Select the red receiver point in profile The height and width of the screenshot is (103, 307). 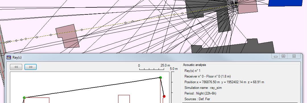click(164, 96)
